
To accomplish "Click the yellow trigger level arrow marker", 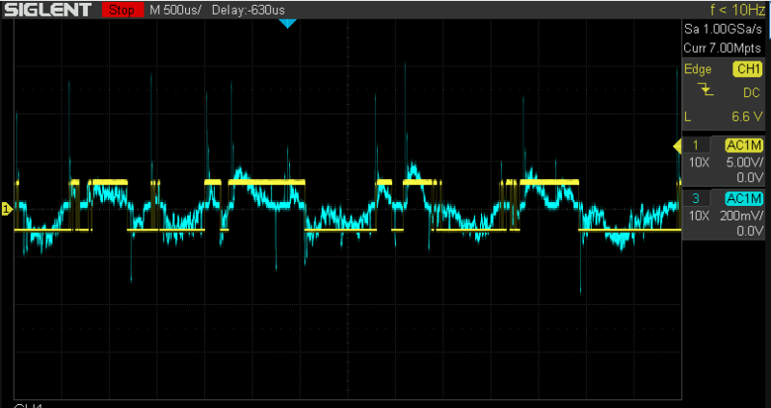I will 677,145.
